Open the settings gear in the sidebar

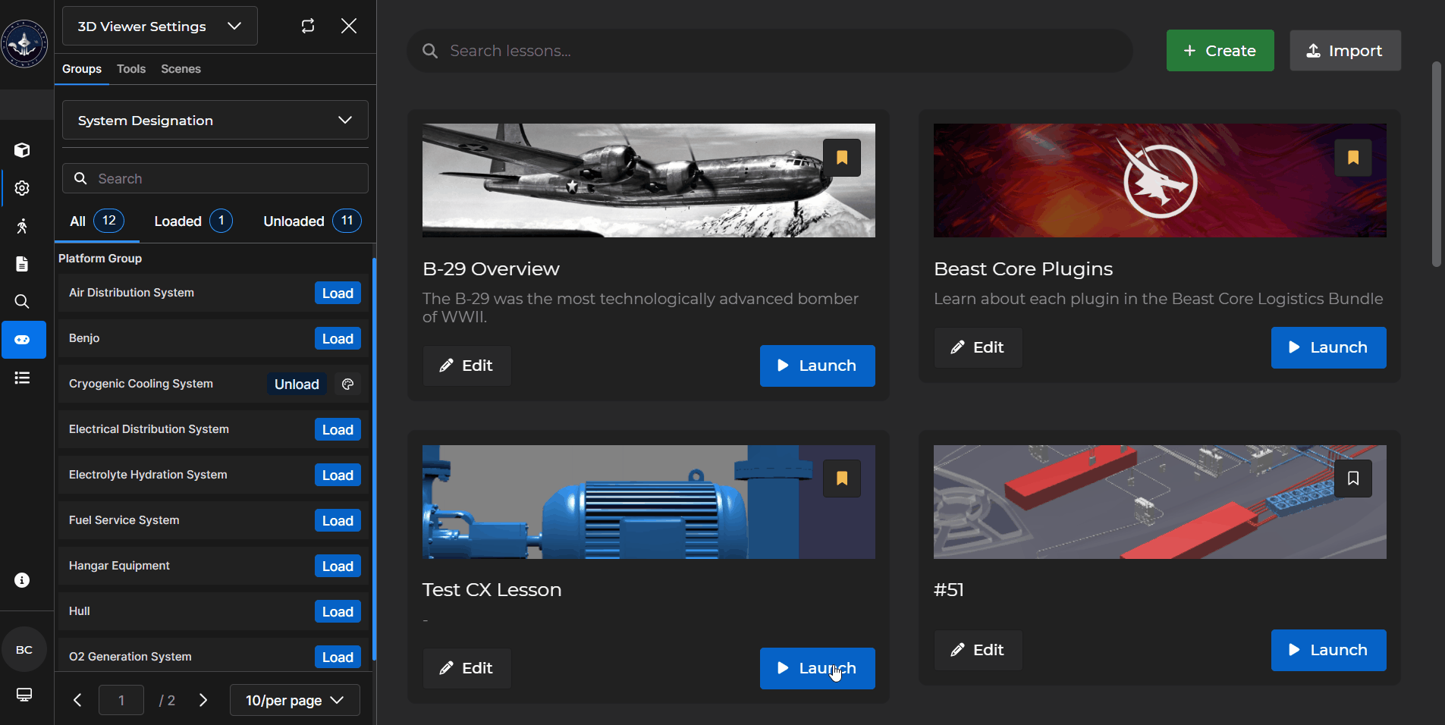pos(22,188)
